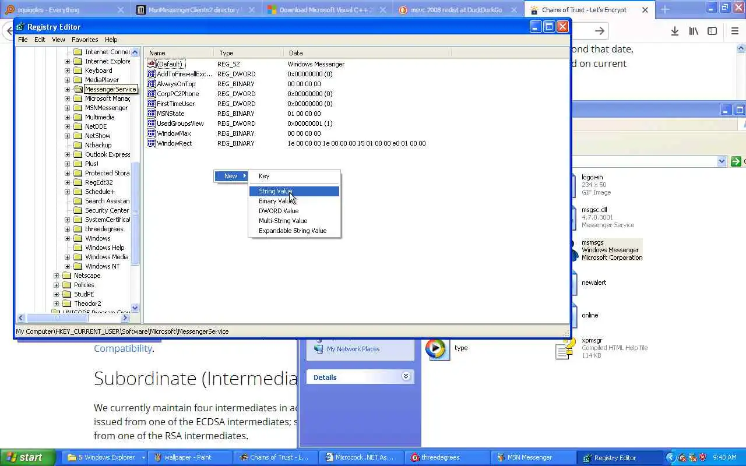Select the msmsgs Windows Messenger file
The height and width of the screenshot is (466, 746).
[612, 250]
